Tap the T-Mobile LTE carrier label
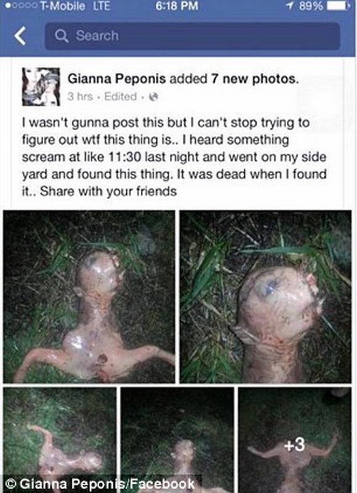The height and width of the screenshot is (493, 357). [75, 6]
